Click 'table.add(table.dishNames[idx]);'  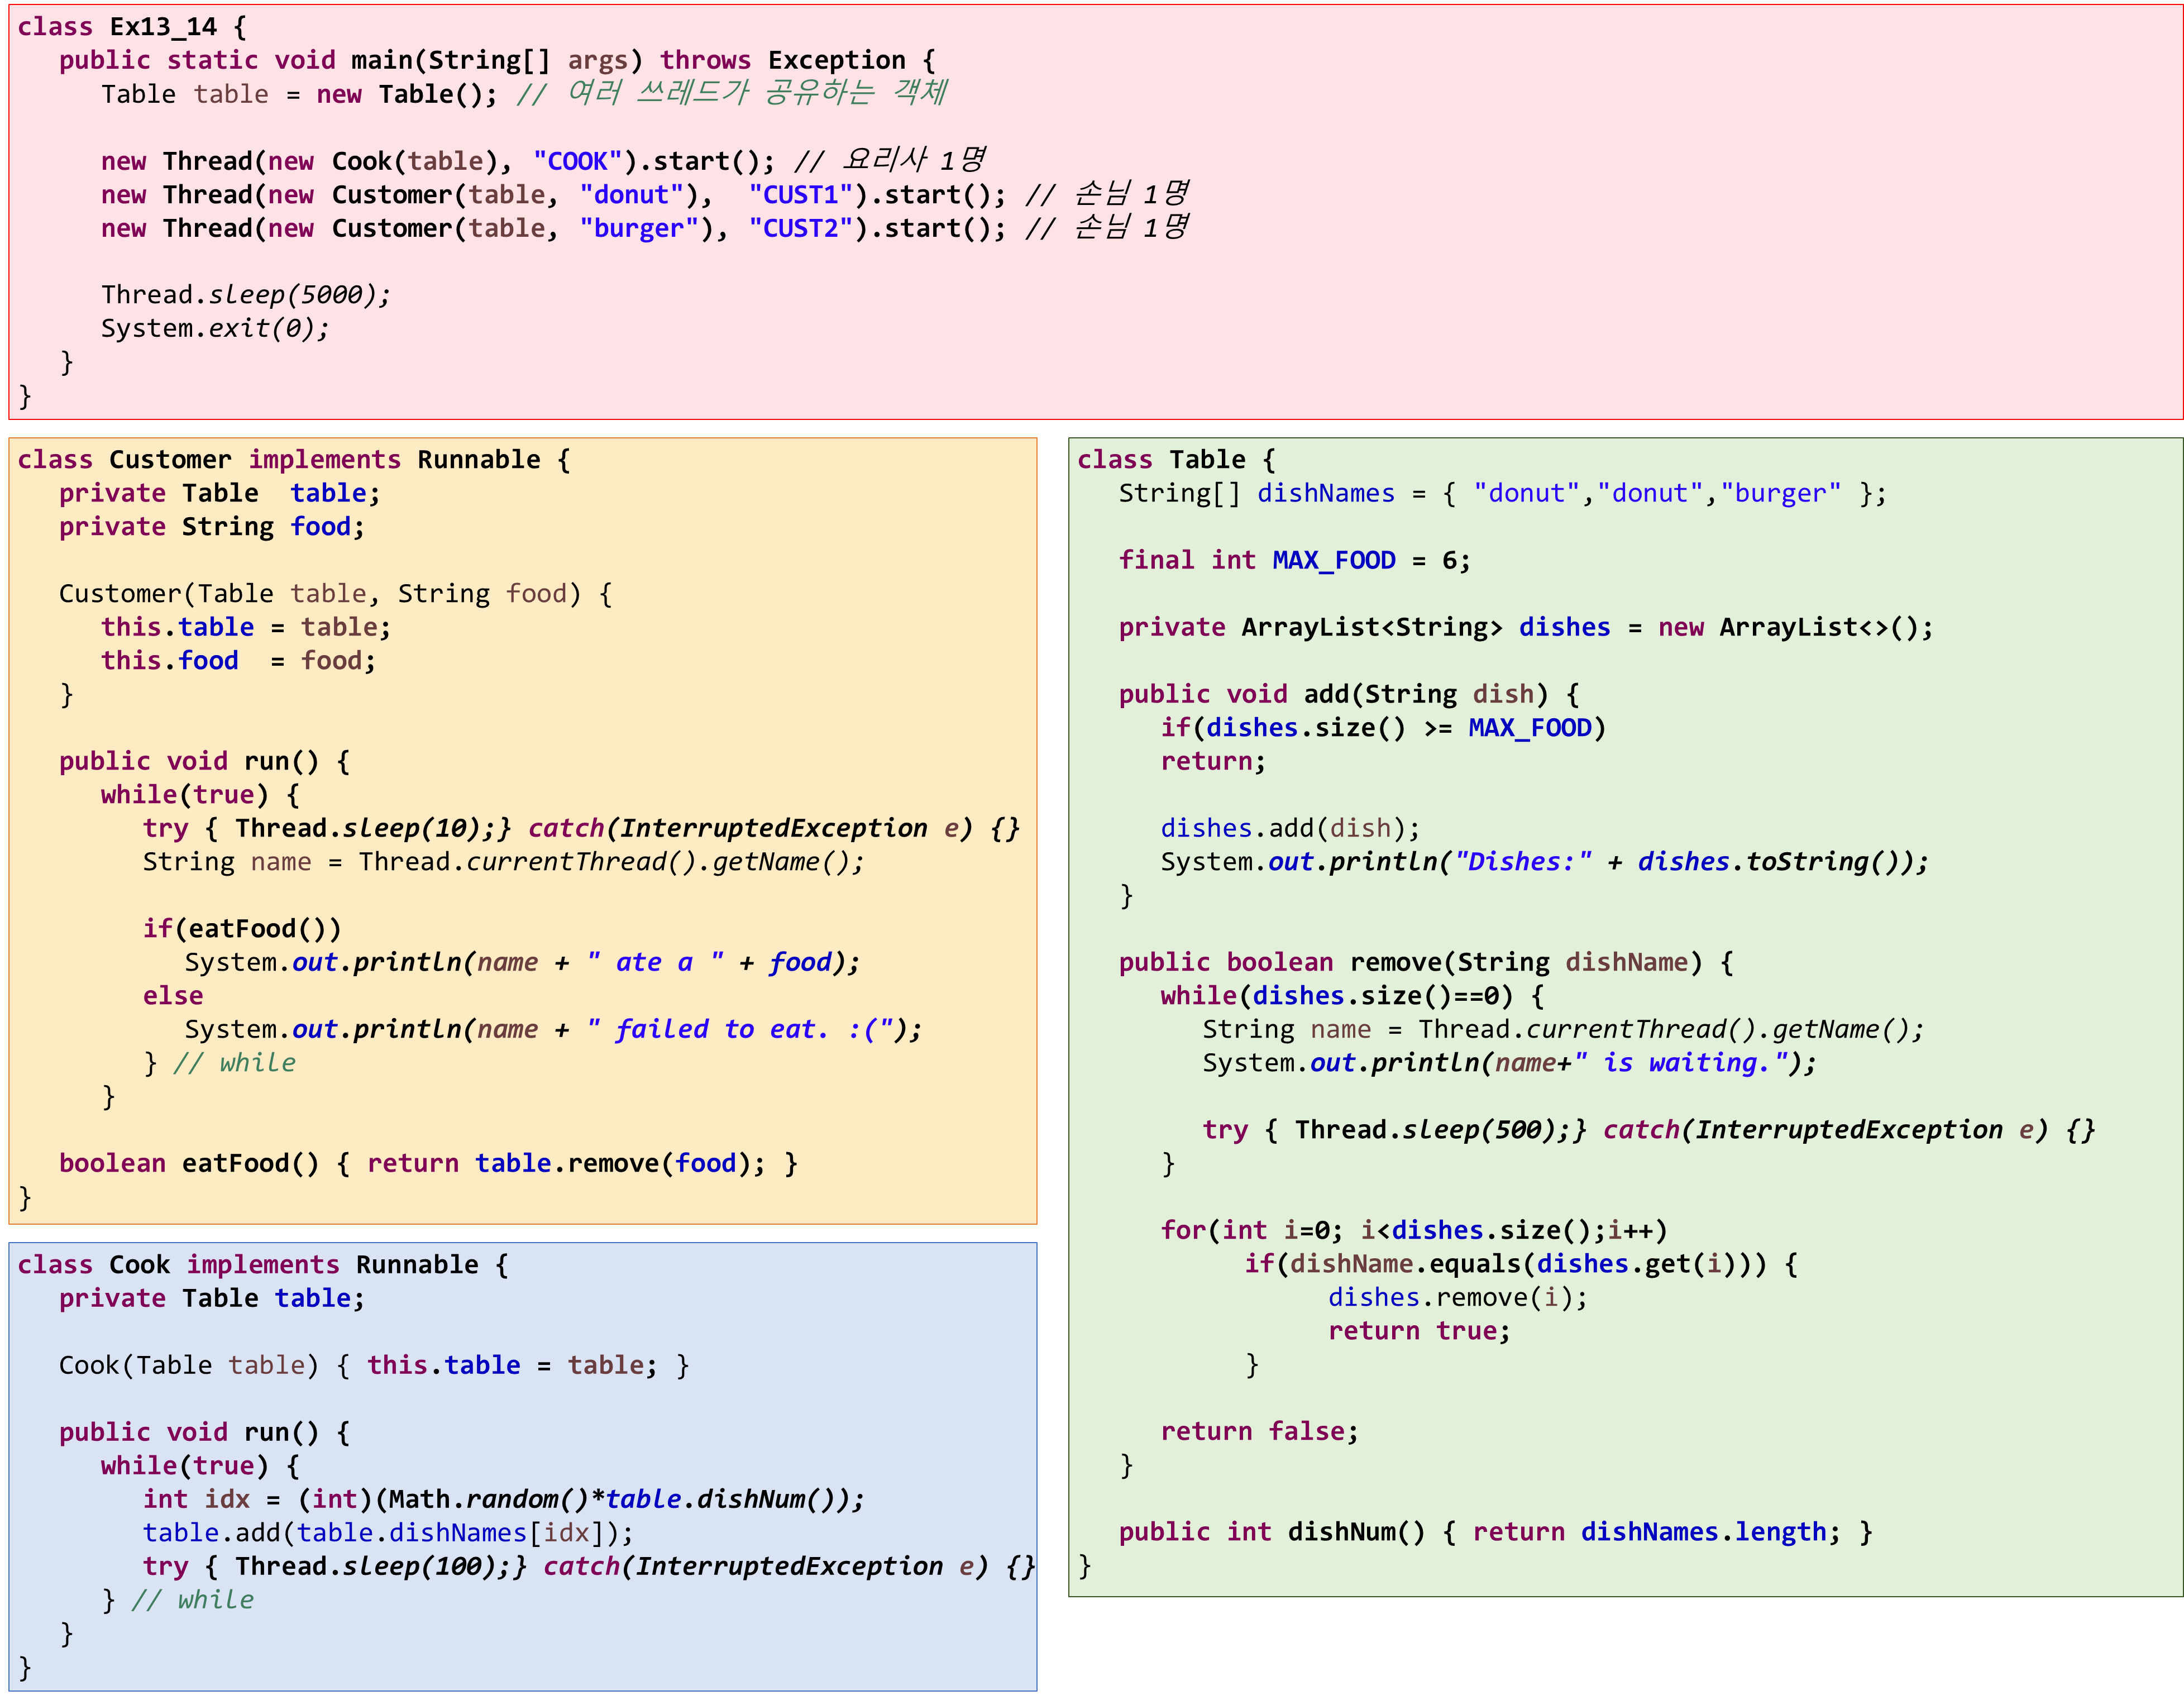387,1533
